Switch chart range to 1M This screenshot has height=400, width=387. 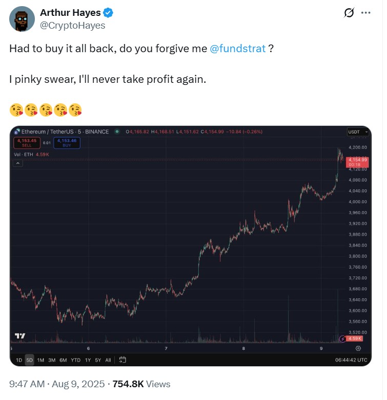tap(40, 360)
